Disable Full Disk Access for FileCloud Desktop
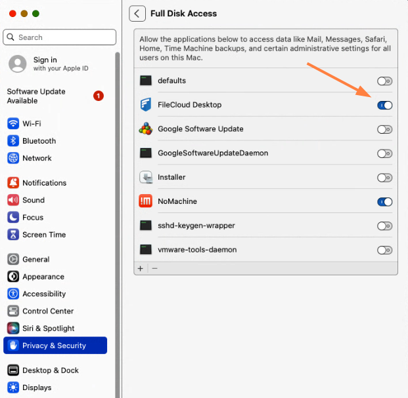 pyautogui.click(x=384, y=105)
